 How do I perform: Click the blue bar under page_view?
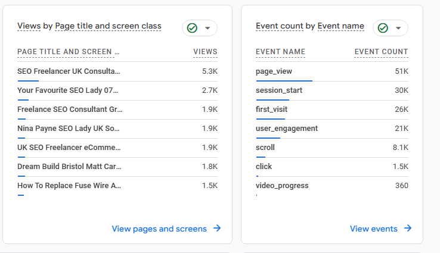(x=284, y=81)
